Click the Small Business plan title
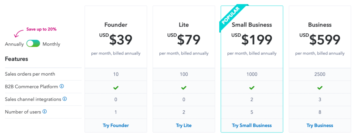The height and width of the screenshot is (137, 357). (x=252, y=25)
